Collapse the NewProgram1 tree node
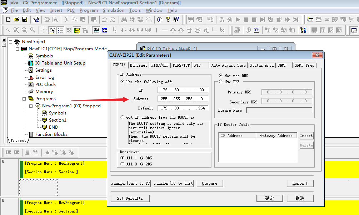The height and width of the screenshot is (215, 359). pyautogui.click(x=31, y=106)
